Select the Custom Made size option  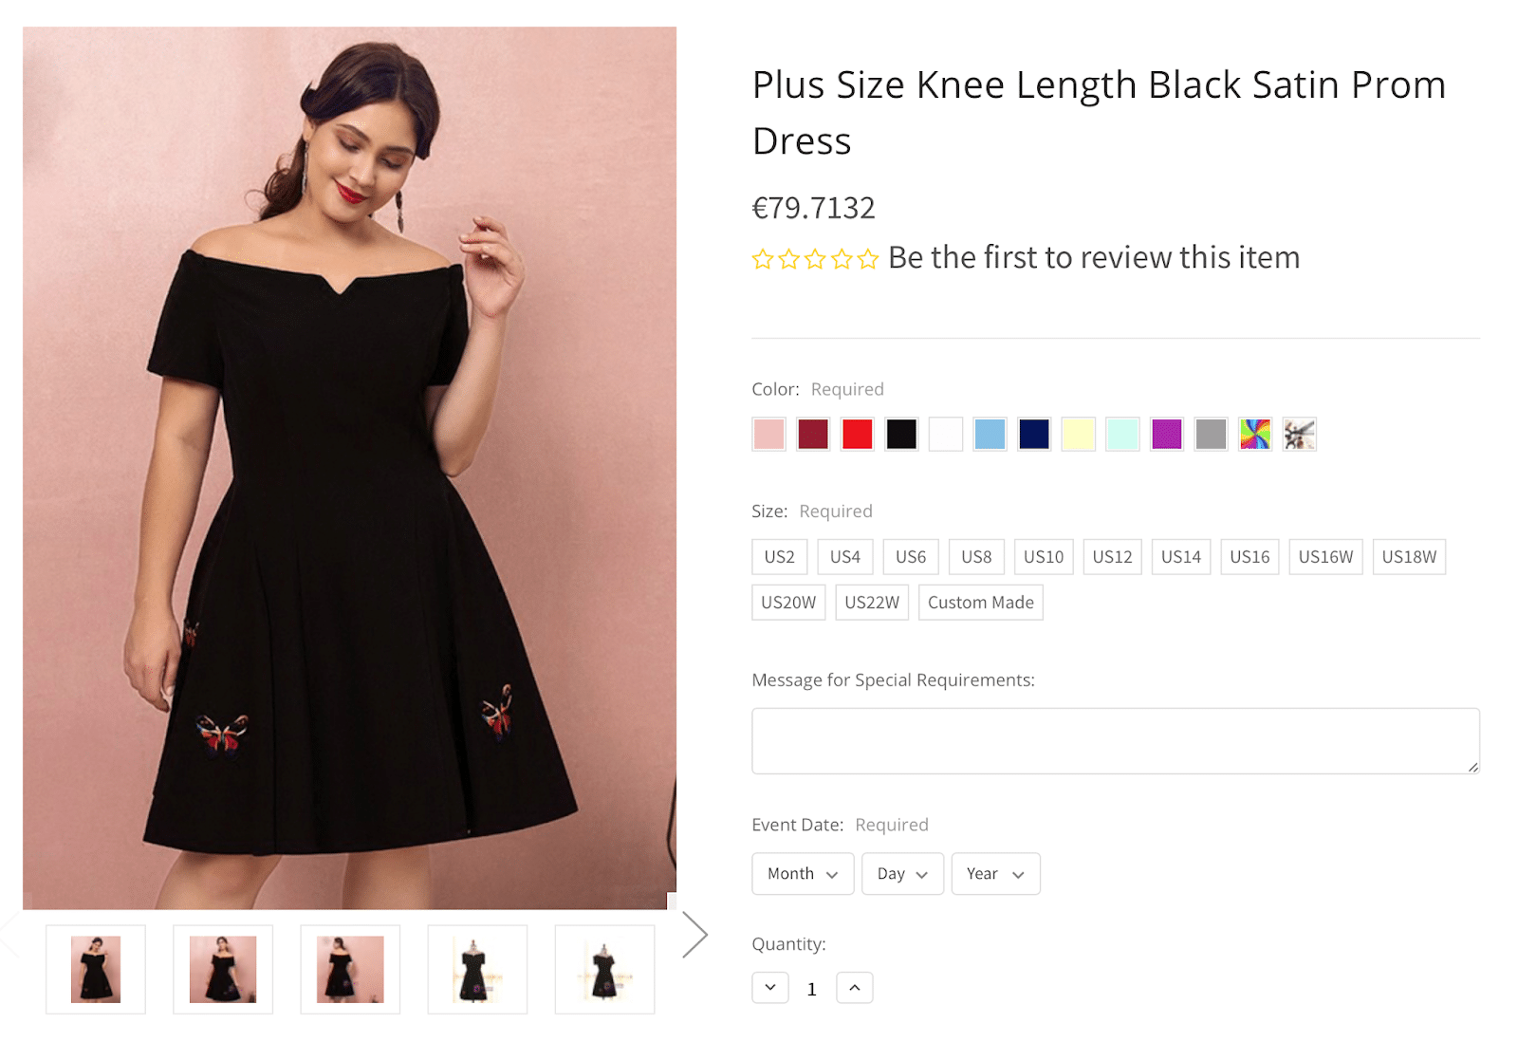pos(980,603)
